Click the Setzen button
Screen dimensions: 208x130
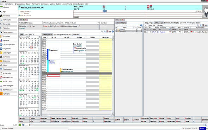tap(128, 120)
